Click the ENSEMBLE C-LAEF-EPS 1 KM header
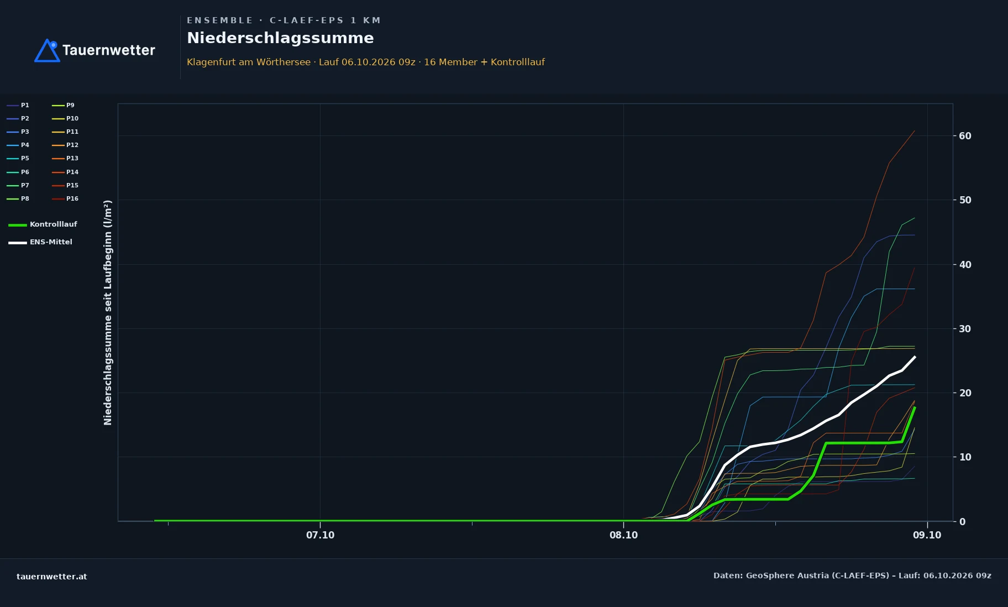Image resolution: width=1008 pixels, height=607 pixels. point(283,20)
